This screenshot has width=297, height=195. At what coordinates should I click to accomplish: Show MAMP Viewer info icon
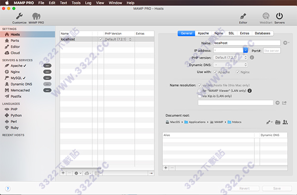tap(249, 91)
